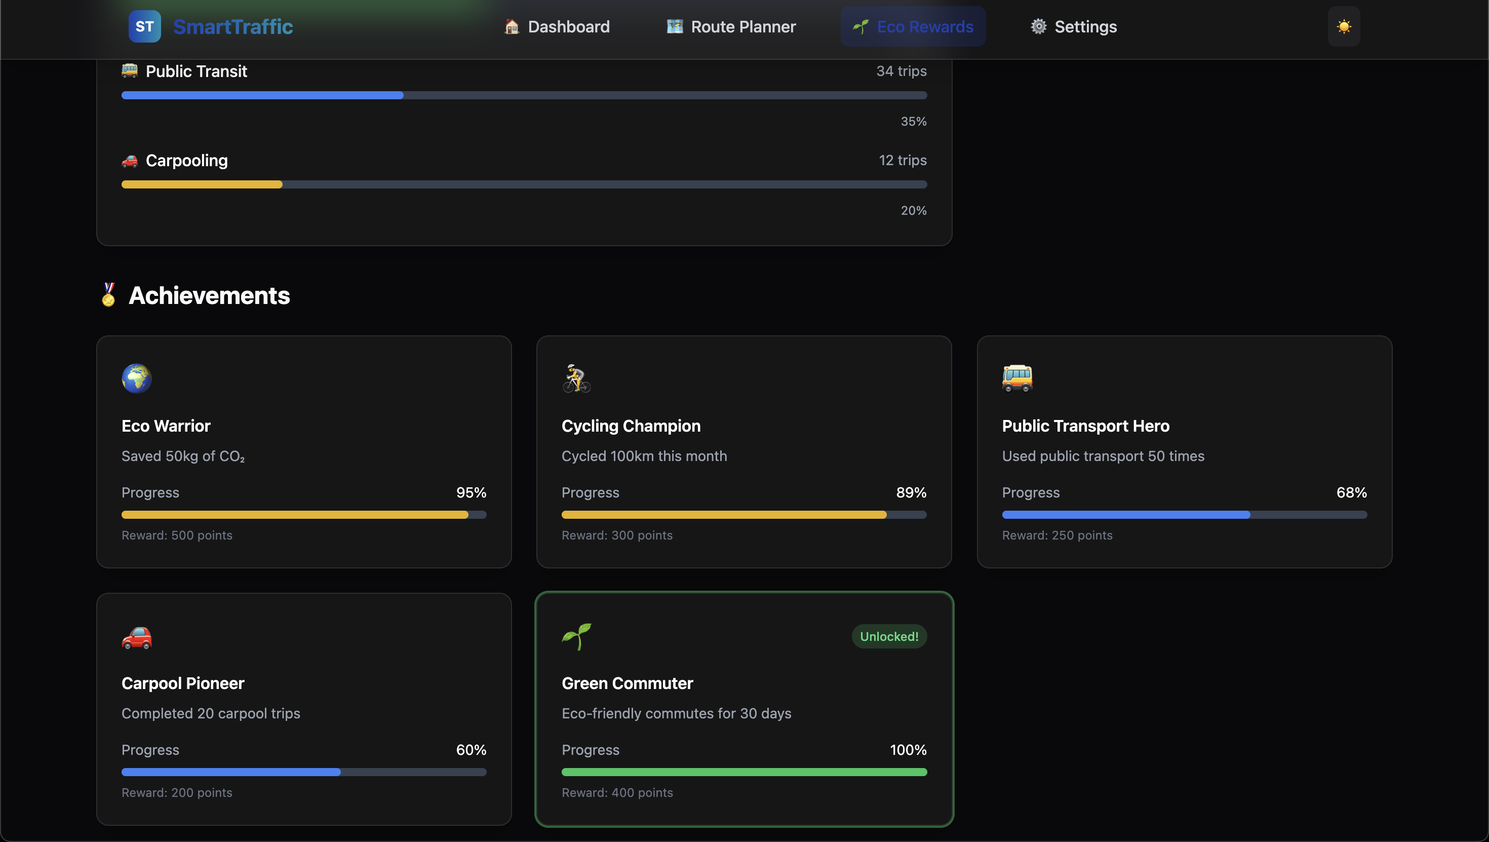Toggle light mode with the sun icon
Screen dimensions: 1489x842
click(x=1343, y=27)
